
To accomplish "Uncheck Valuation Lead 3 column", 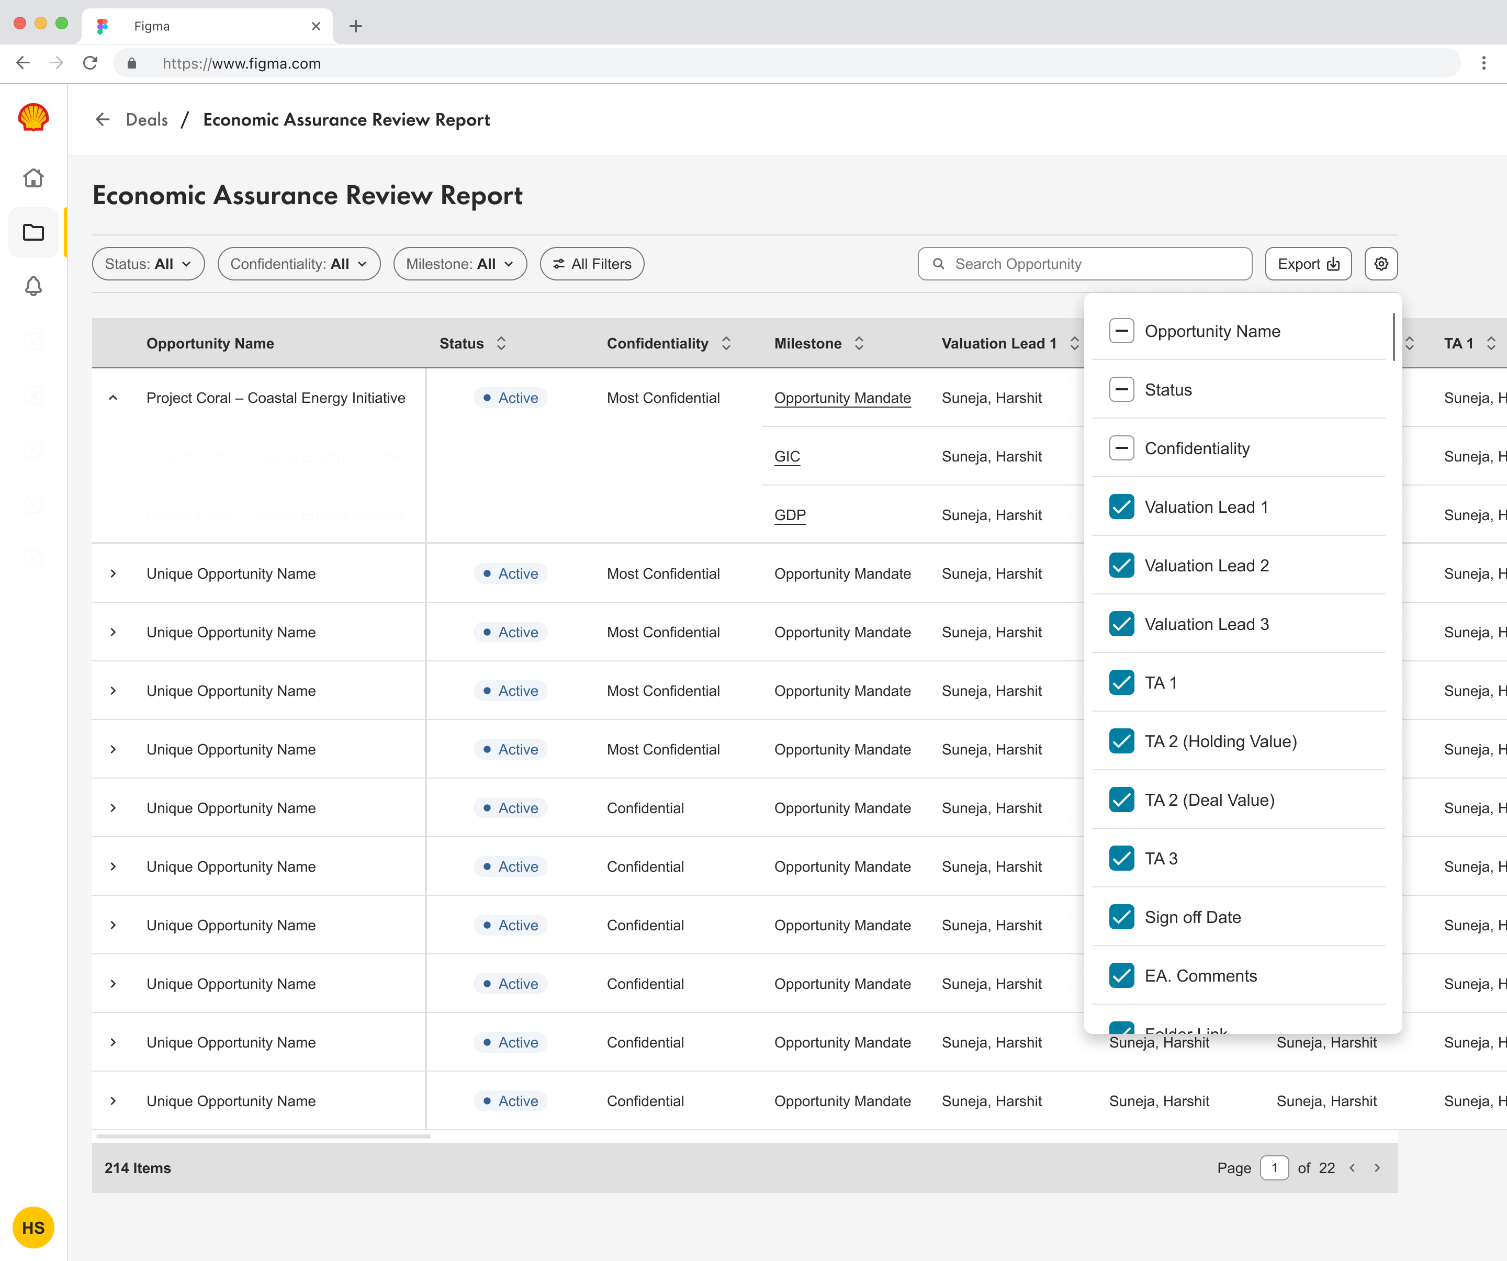I will pos(1122,624).
